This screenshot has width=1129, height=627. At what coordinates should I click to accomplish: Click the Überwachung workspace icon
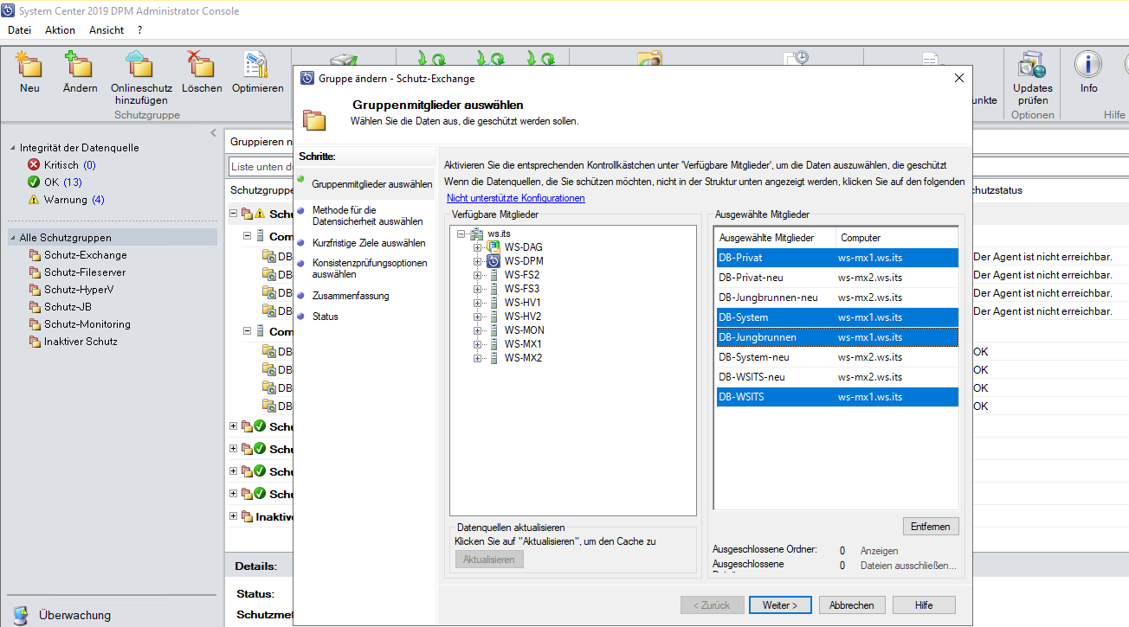[x=21, y=615]
